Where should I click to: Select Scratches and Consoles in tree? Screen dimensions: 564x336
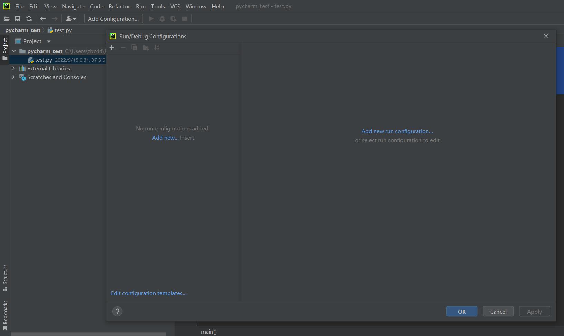[57, 77]
